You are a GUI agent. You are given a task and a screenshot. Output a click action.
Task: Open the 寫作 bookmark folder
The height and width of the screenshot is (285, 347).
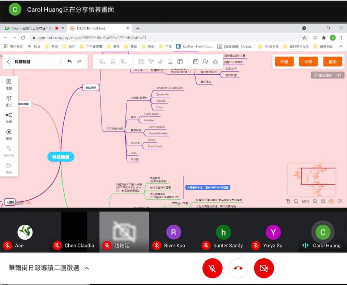tap(69, 47)
